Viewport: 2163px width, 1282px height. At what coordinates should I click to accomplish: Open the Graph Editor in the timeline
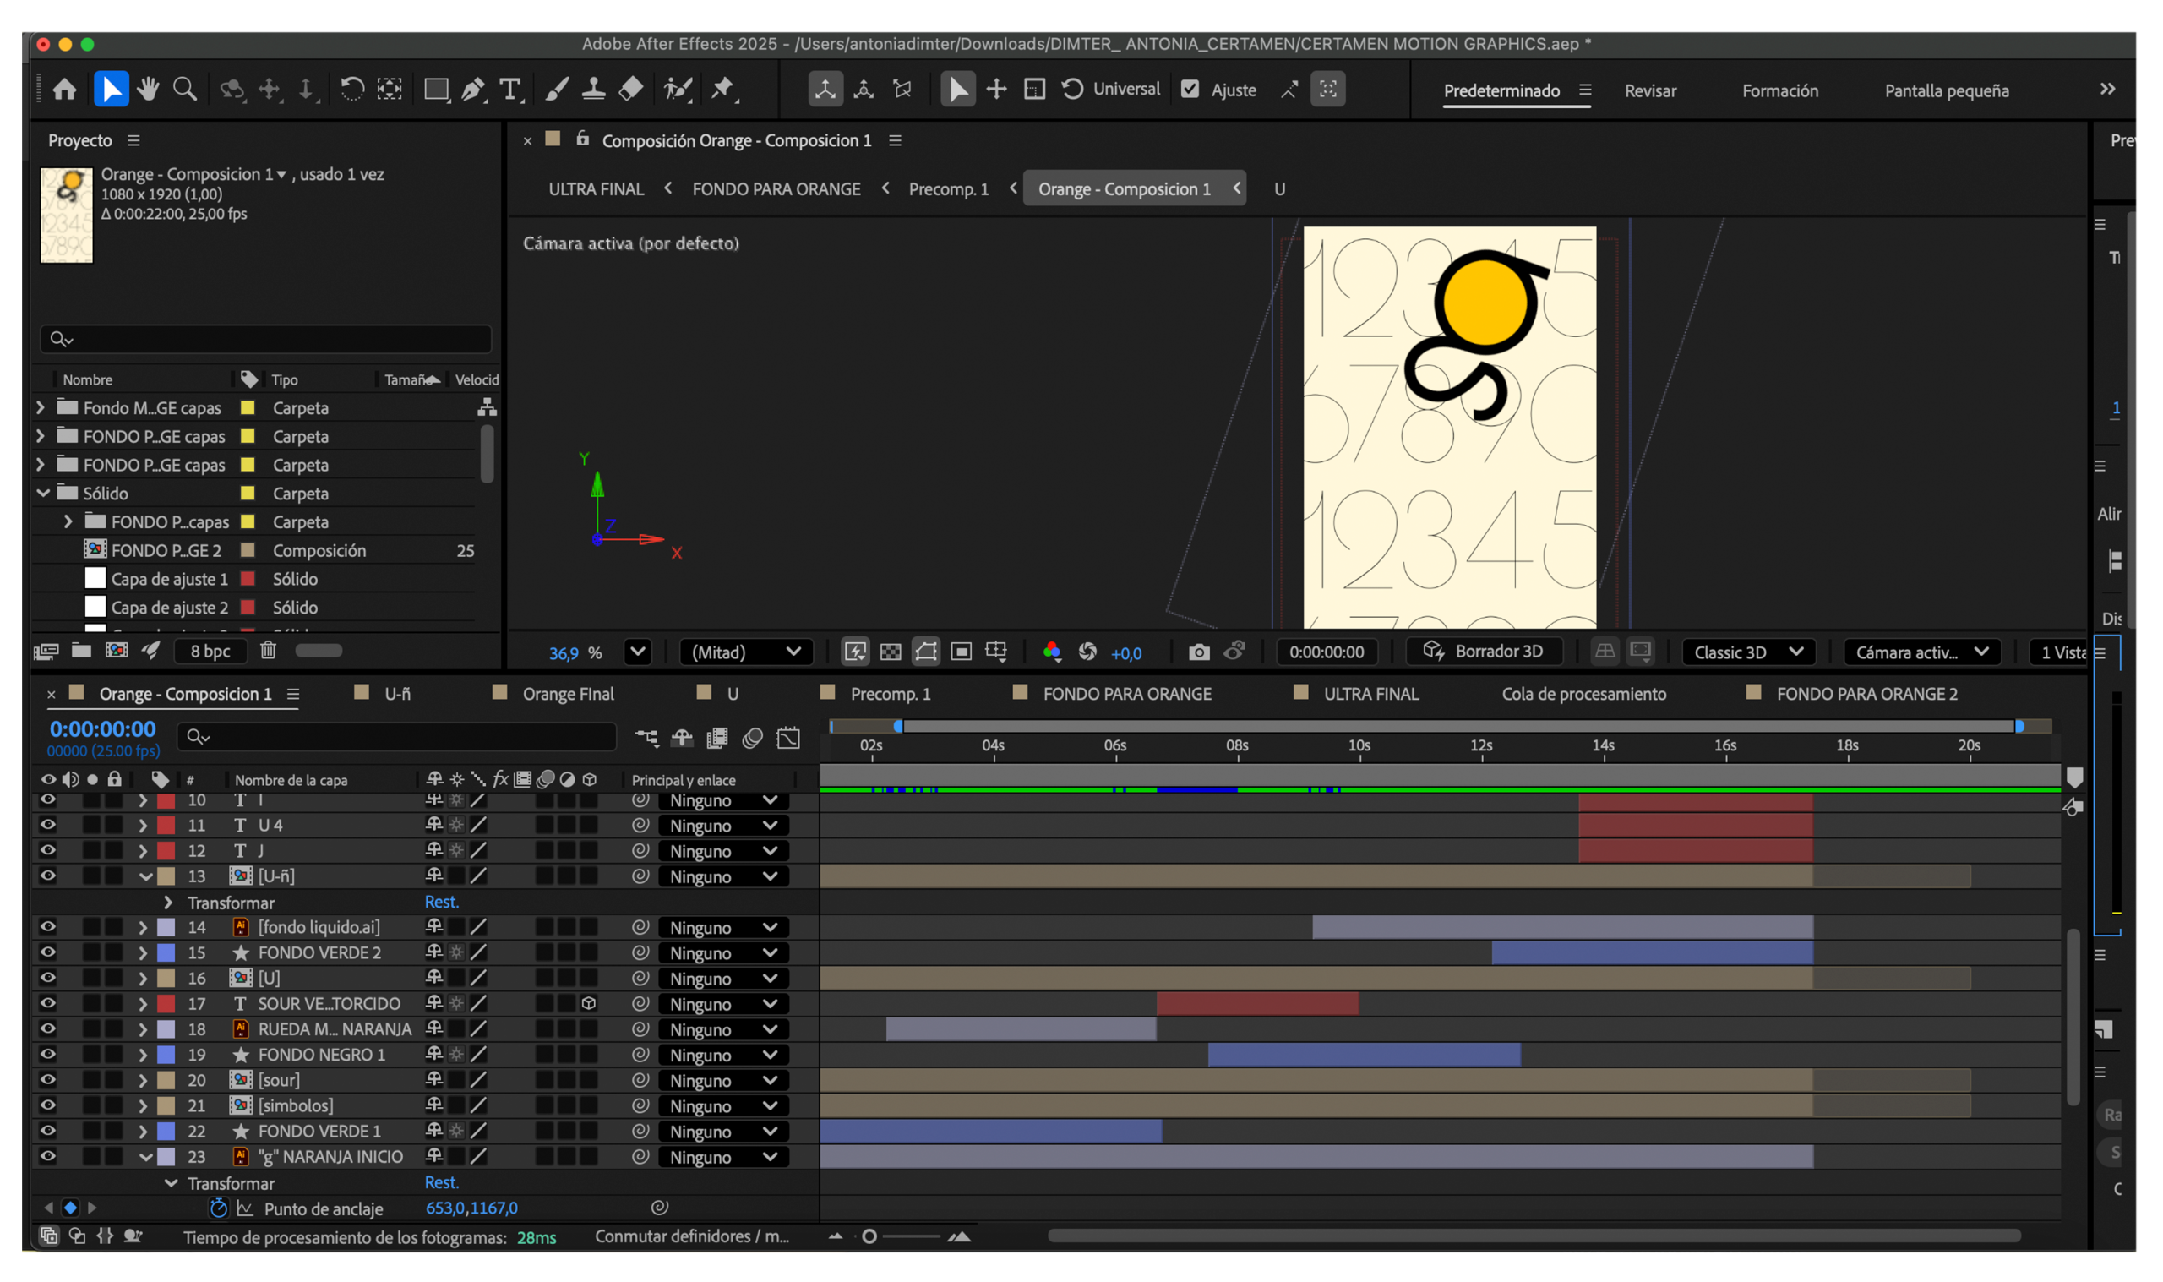pos(788,738)
